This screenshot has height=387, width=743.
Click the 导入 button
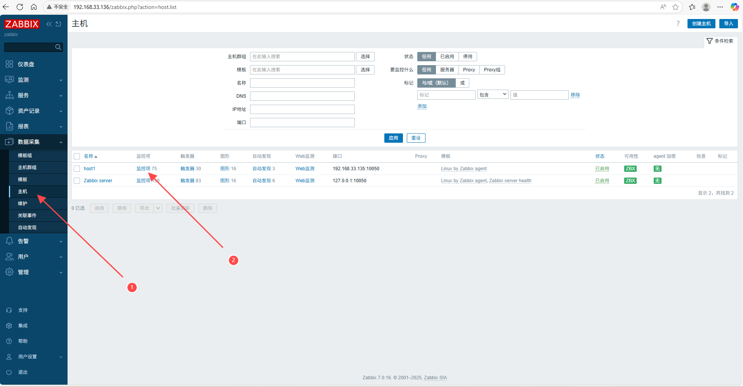click(728, 24)
